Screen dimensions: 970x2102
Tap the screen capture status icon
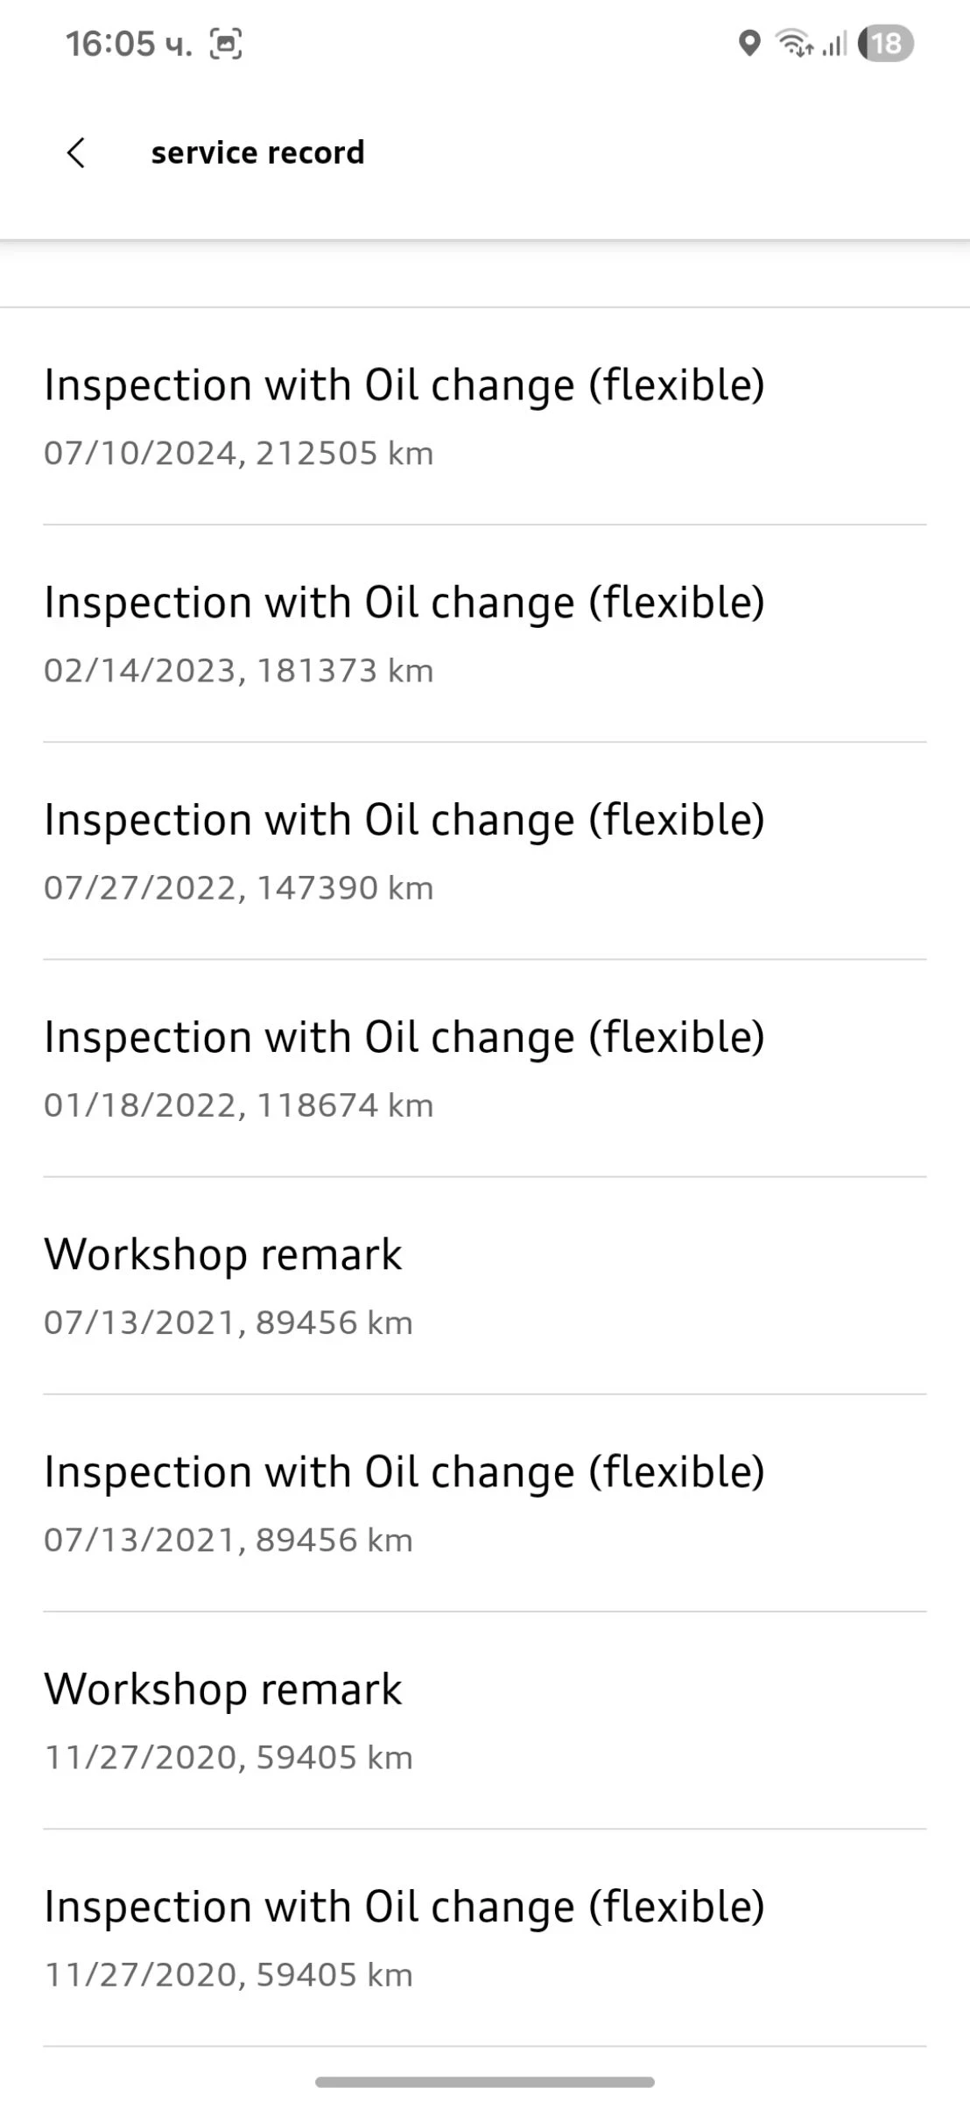click(x=226, y=44)
